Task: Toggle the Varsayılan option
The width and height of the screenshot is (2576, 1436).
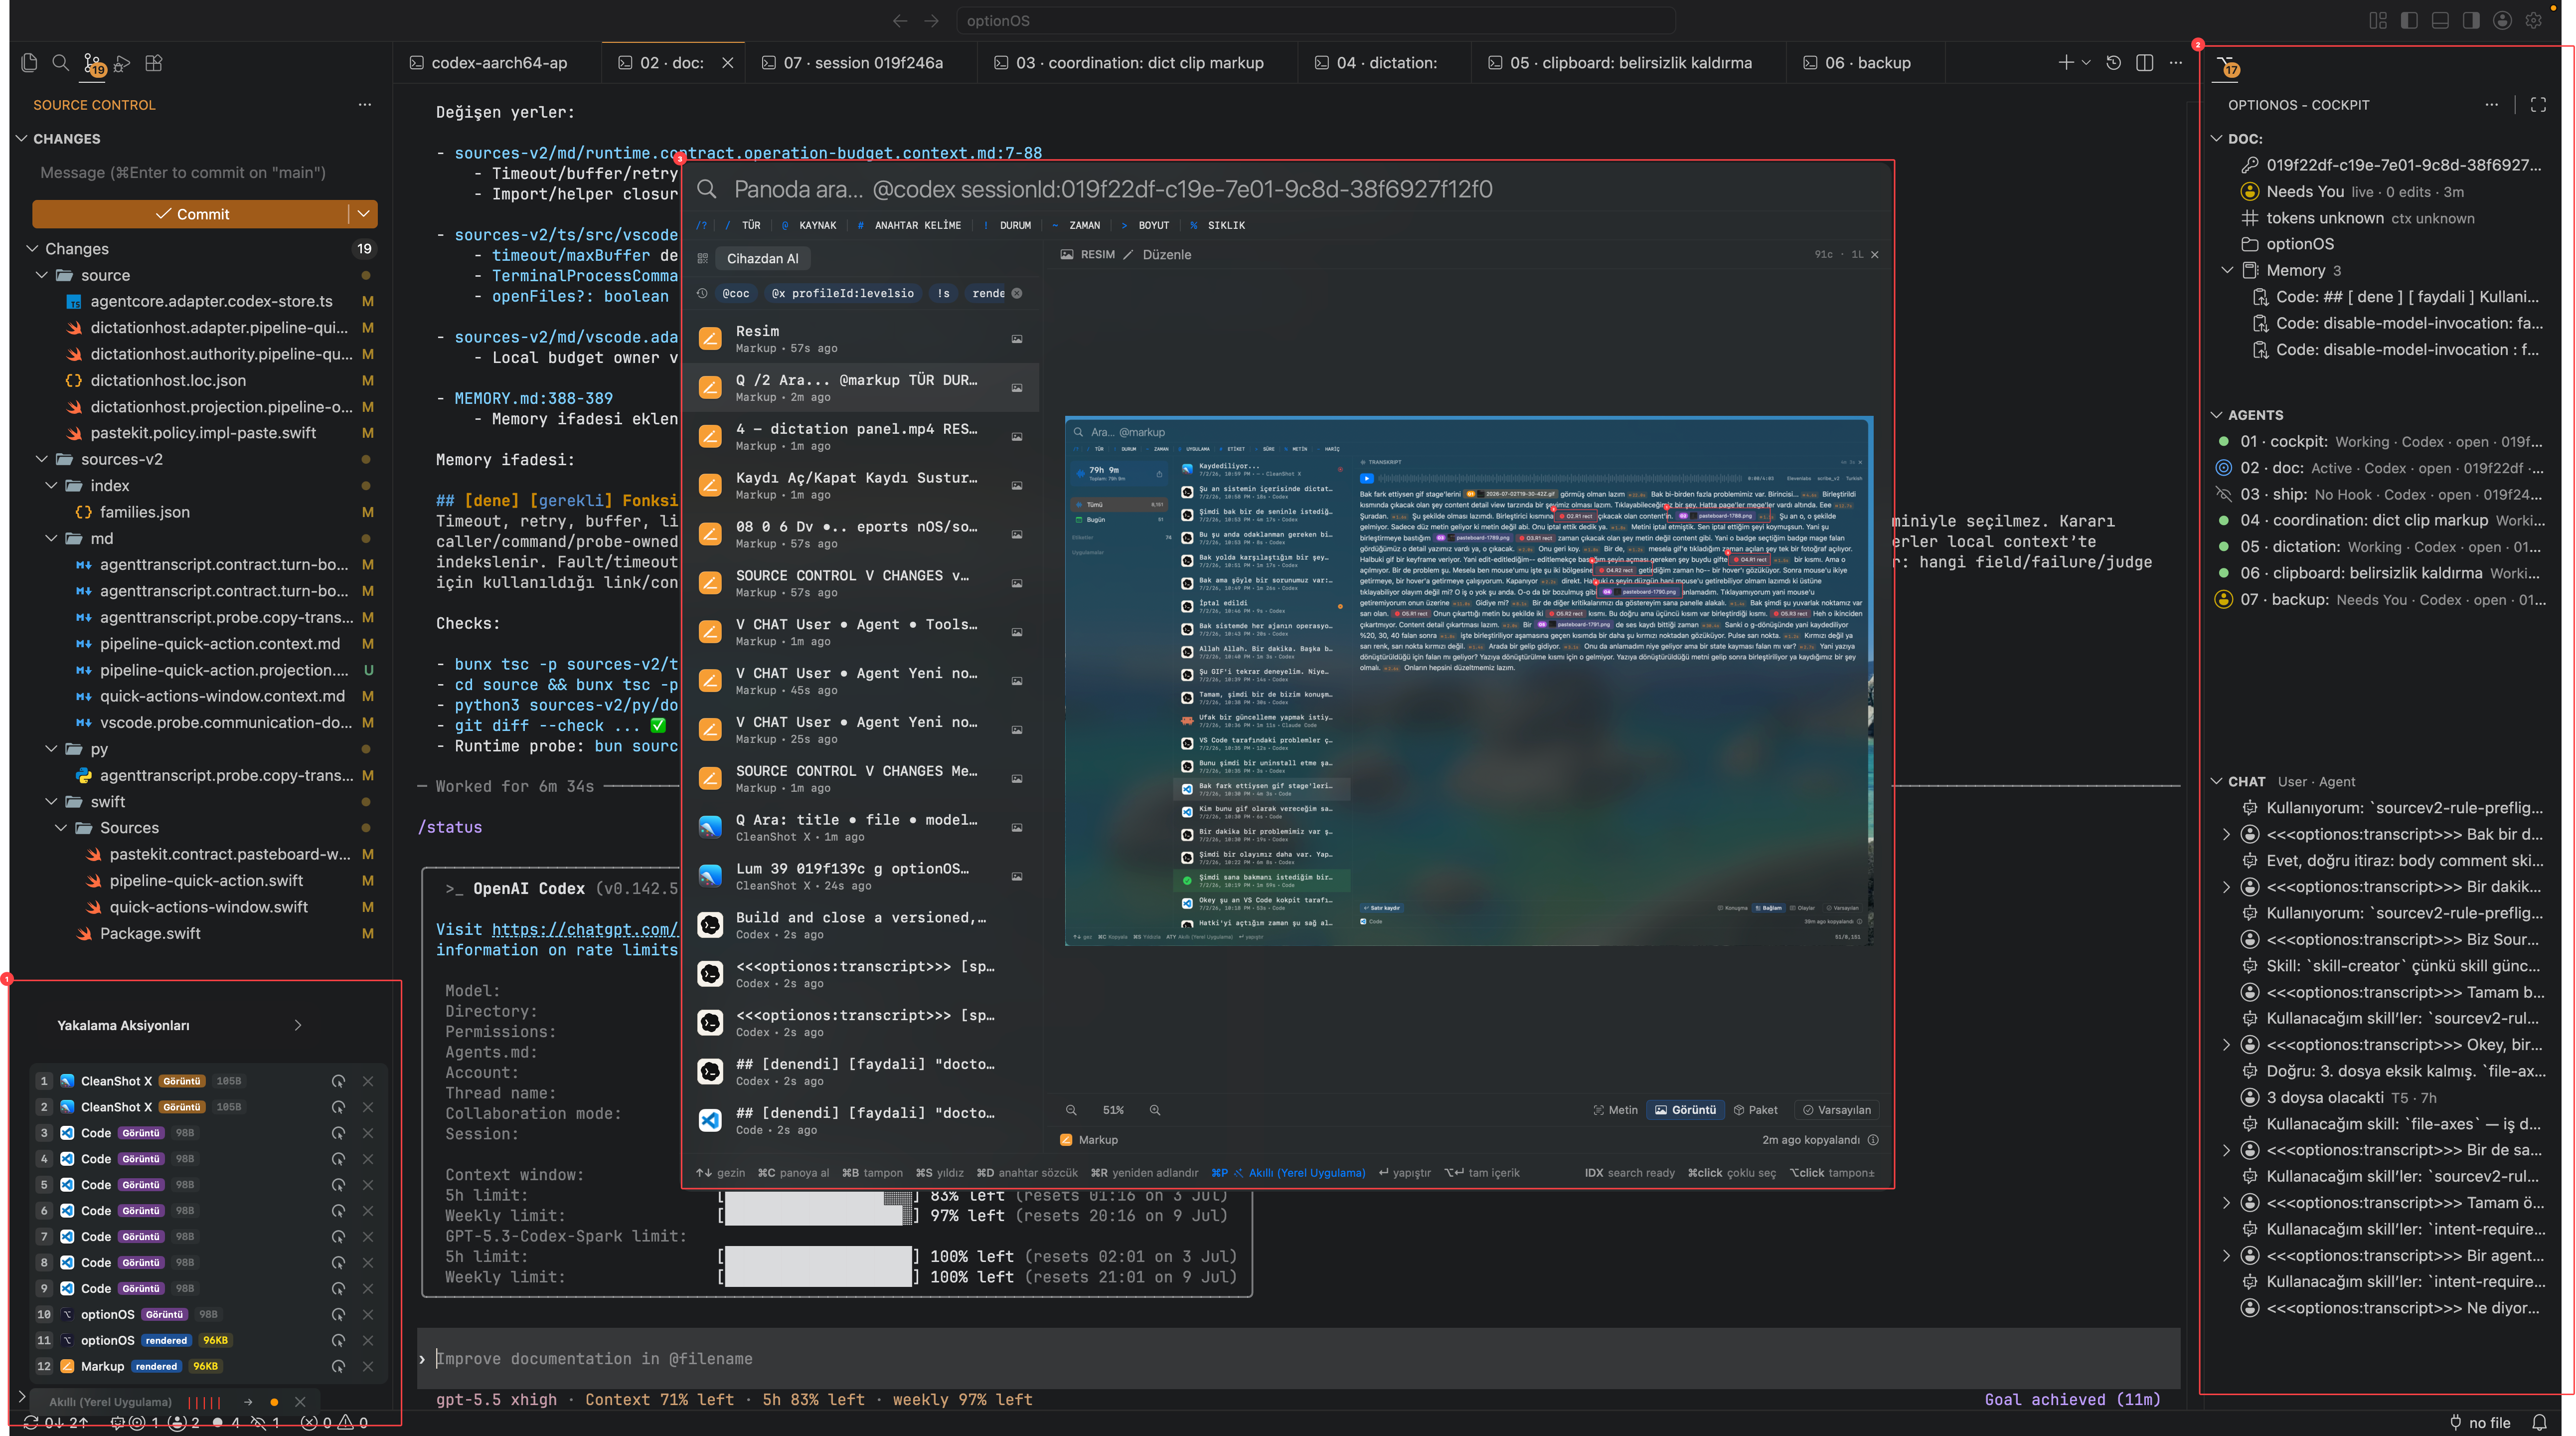Action: pyautogui.click(x=1836, y=1110)
